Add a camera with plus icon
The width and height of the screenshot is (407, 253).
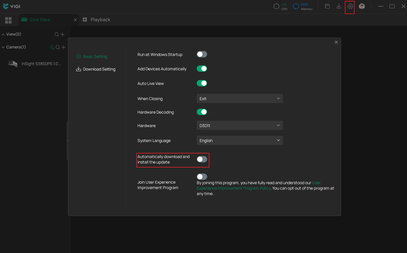coord(64,47)
